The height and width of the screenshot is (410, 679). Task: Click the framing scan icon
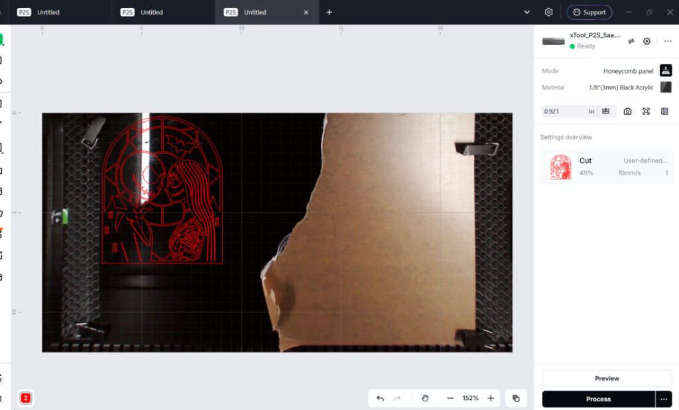[x=646, y=111]
